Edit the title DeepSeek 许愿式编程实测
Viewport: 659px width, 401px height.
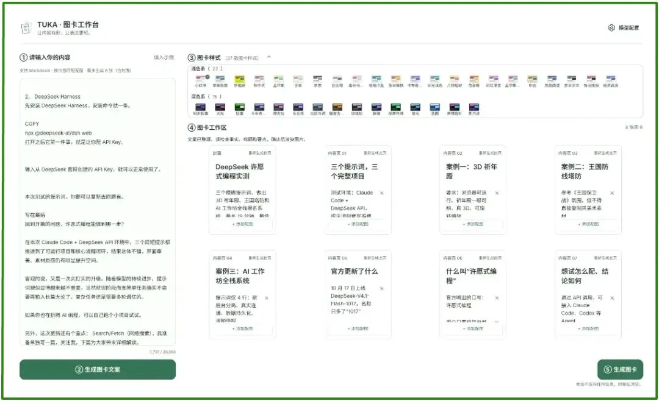click(240, 171)
